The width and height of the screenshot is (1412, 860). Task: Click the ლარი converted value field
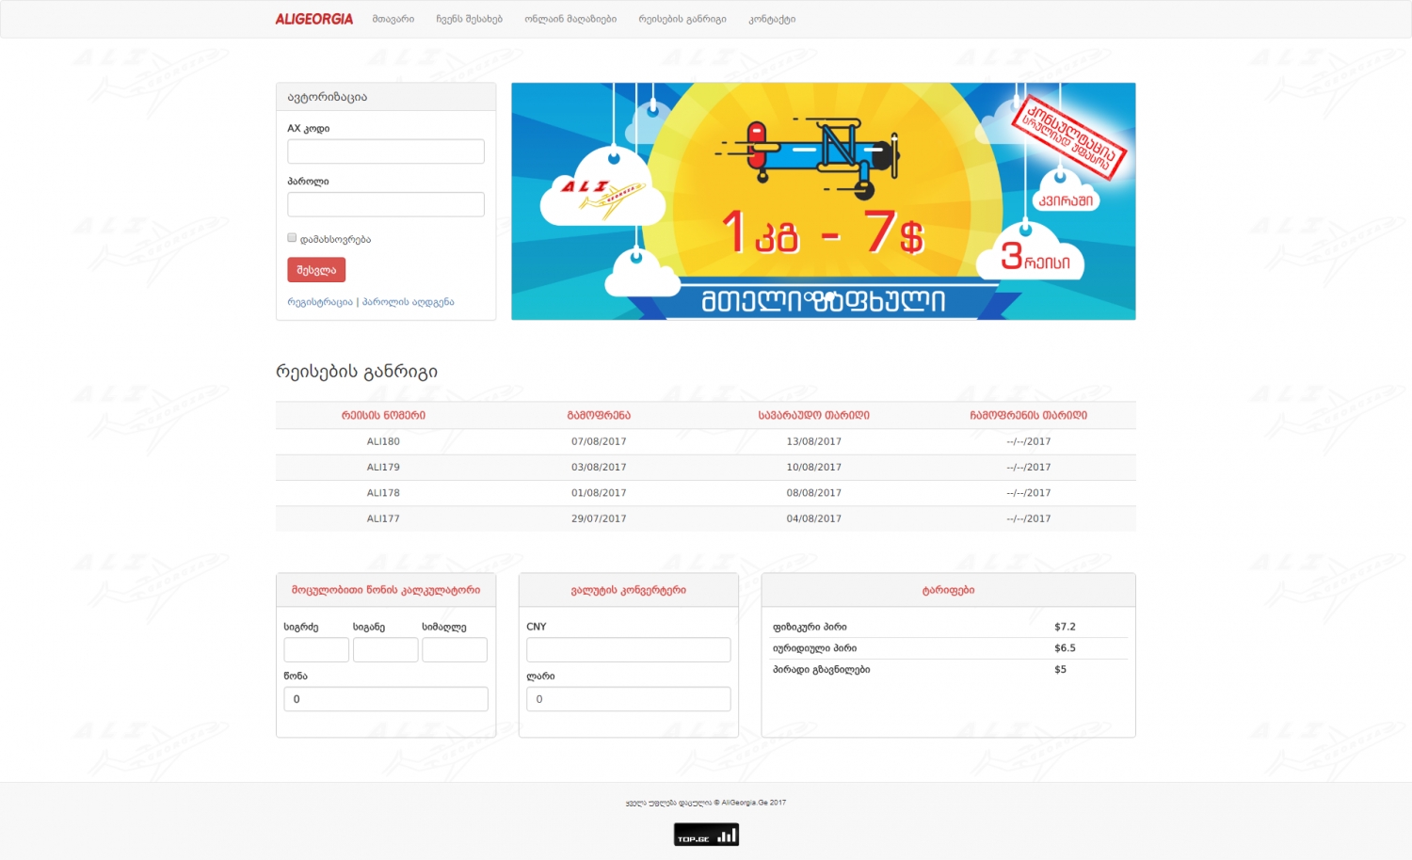tap(629, 699)
